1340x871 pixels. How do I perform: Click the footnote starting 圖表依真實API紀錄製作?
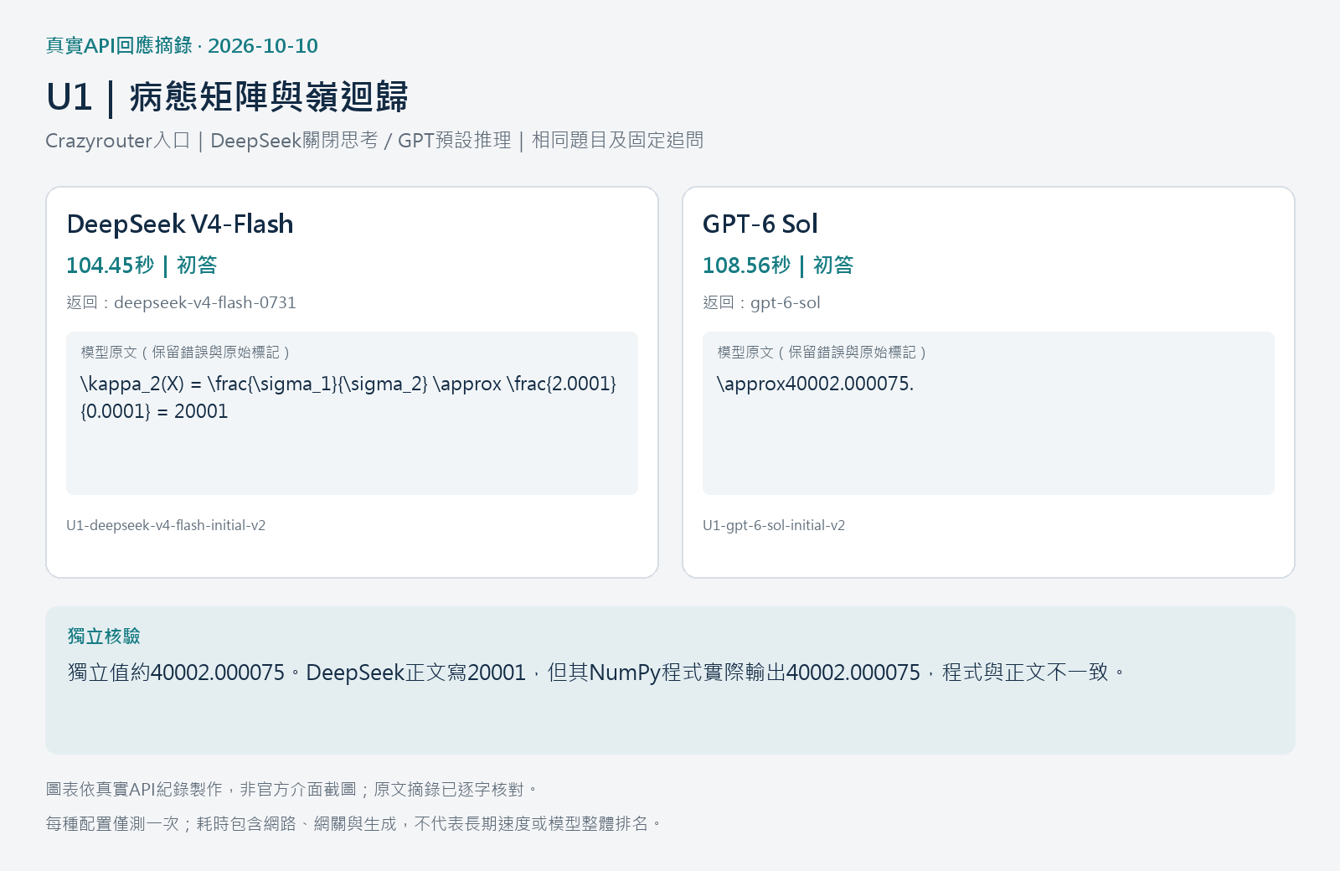pyautogui.click(x=292, y=789)
